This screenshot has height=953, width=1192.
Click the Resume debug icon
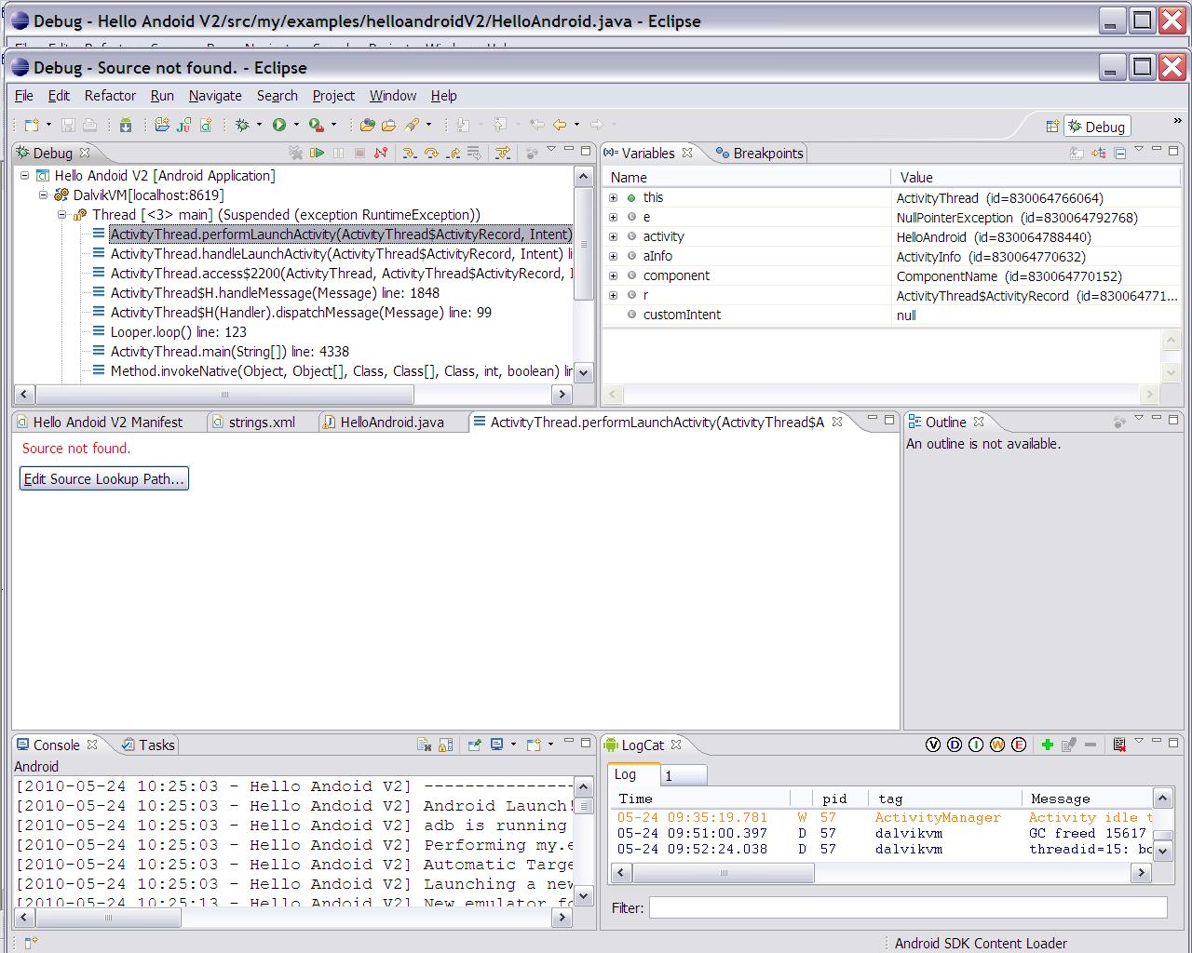317,153
